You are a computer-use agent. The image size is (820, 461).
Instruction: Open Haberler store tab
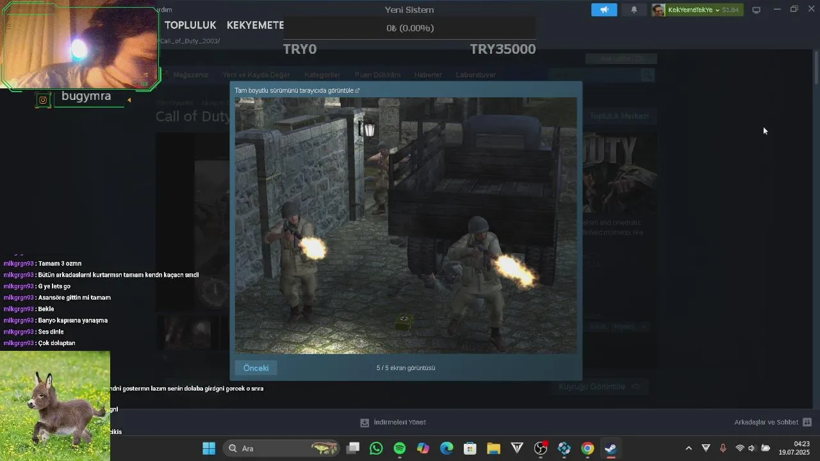[428, 75]
